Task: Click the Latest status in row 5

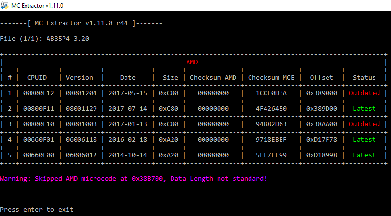Action: 364,155
